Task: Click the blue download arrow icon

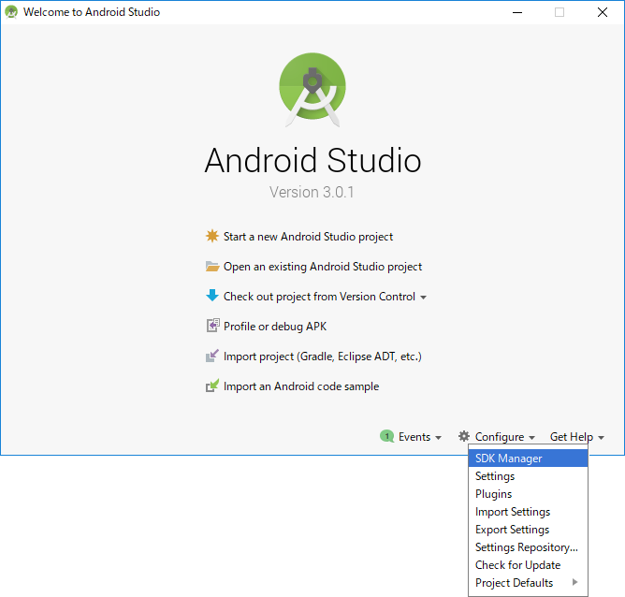Action: (212, 296)
